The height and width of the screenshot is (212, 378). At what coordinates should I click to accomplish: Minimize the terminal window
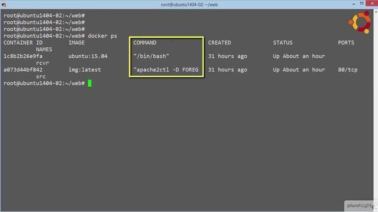click(x=354, y=4)
